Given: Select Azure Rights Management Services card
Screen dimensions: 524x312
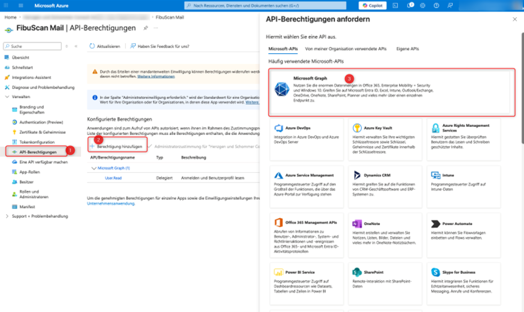Looking at the screenshot, I should click(464, 140).
